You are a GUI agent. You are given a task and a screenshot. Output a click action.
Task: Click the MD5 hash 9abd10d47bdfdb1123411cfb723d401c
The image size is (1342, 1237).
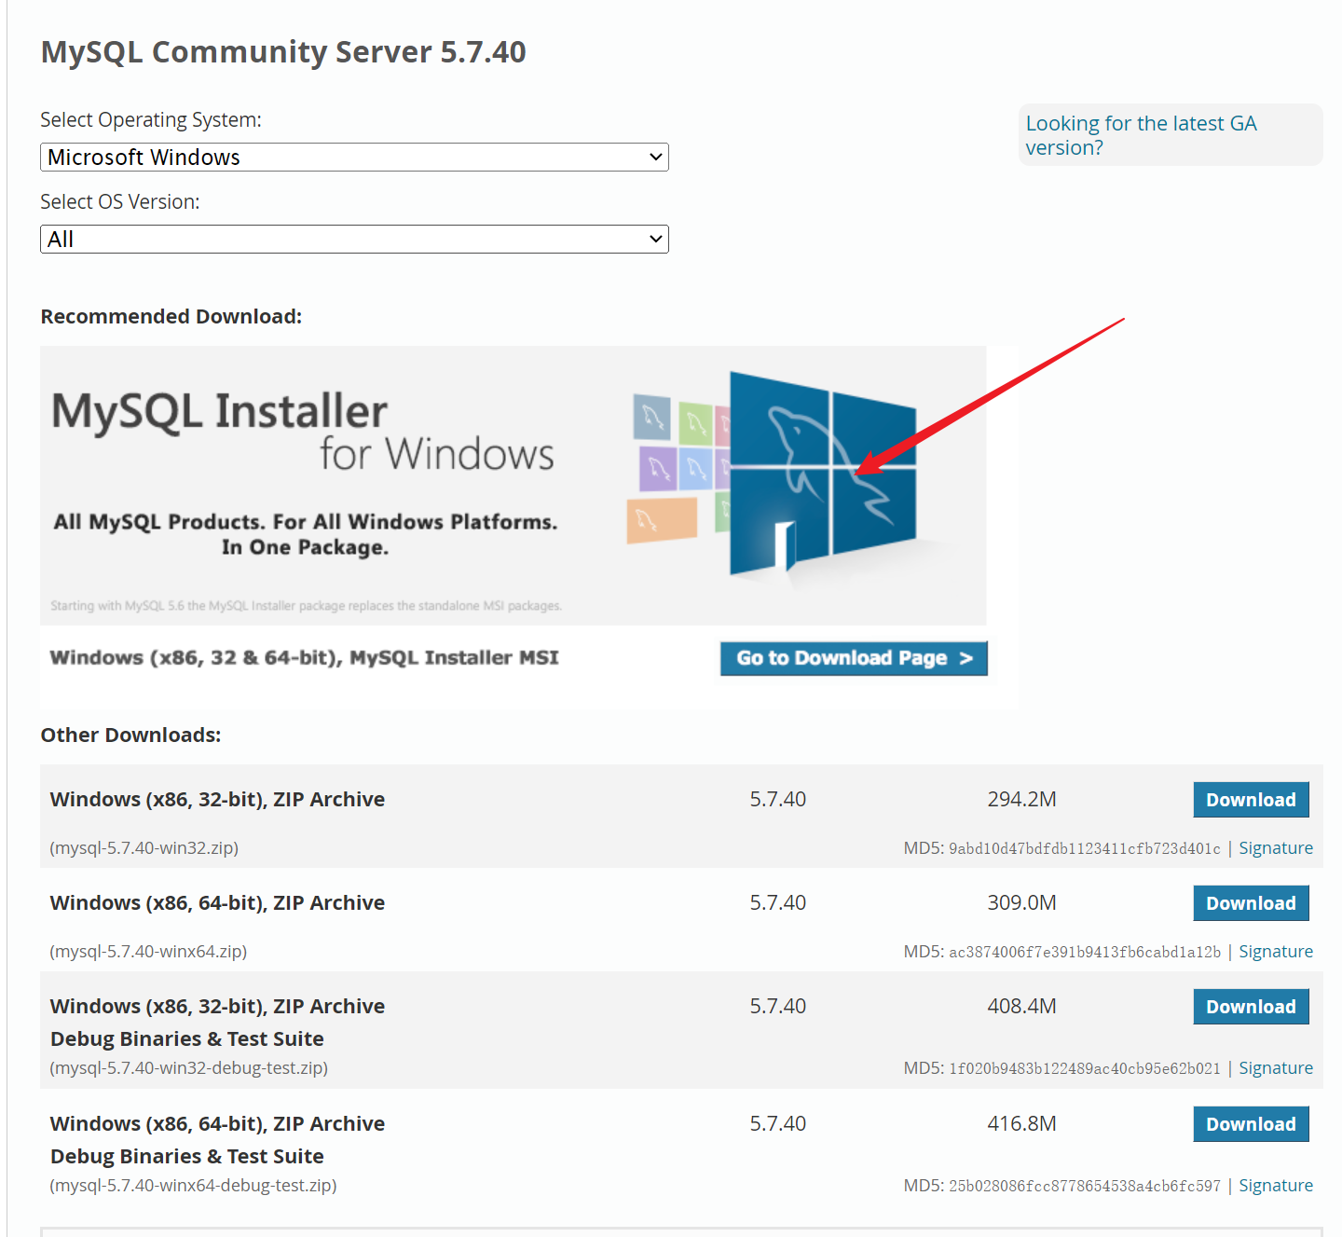1085,848
